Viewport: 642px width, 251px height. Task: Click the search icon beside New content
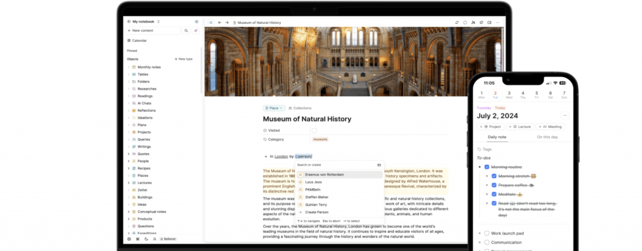(x=186, y=30)
